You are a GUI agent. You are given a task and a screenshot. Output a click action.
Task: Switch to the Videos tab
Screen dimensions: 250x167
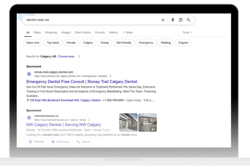pyautogui.click(x=113, y=33)
